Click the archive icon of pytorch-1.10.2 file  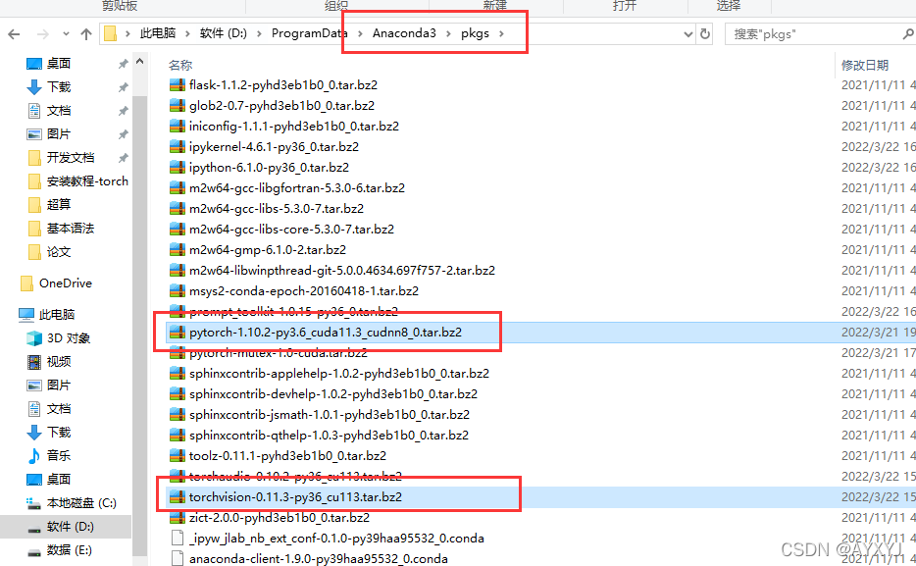[x=178, y=333]
